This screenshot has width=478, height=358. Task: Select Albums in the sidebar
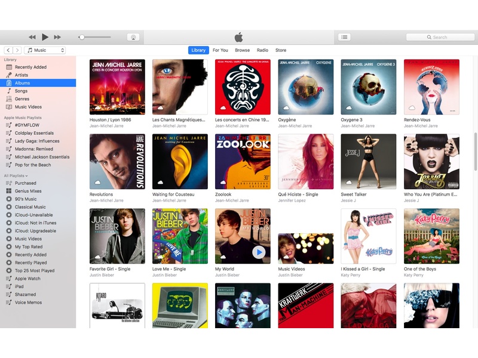(x=38, y=83)
